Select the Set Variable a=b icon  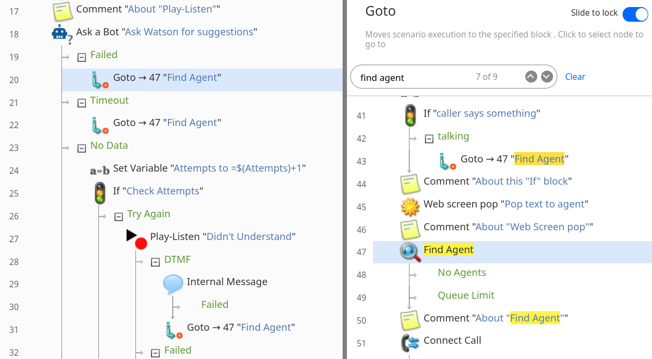point(100,171)
